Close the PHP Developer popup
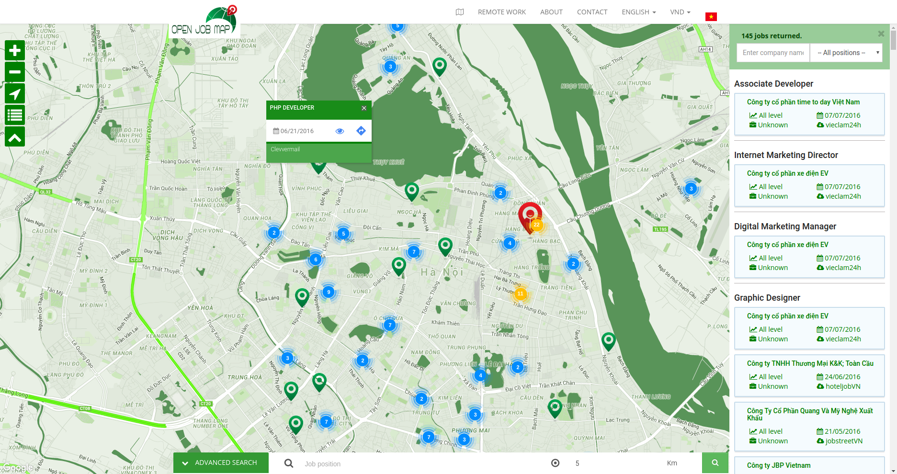897x474 pixels. point(364,108)
